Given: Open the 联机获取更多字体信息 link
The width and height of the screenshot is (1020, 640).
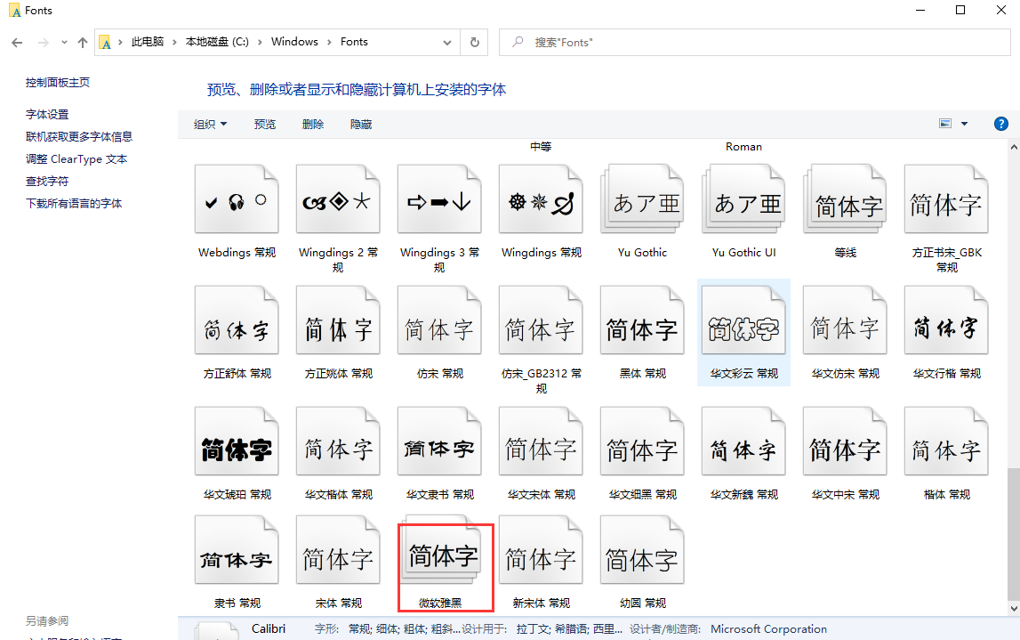Looking at the screenshot, I should [x=79, y=136].
